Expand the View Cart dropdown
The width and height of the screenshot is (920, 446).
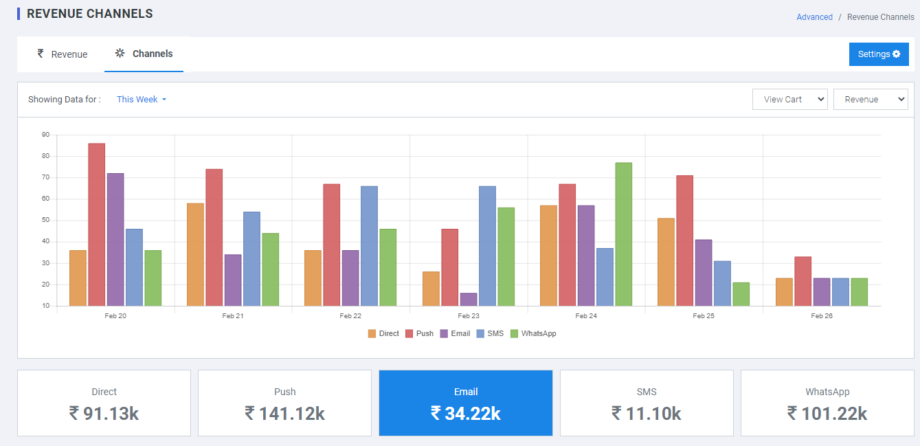pyautogui.click(x=789, y=100)
